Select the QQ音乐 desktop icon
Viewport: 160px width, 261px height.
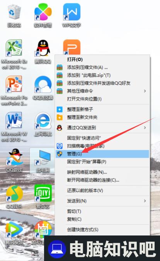coord(14,197)
